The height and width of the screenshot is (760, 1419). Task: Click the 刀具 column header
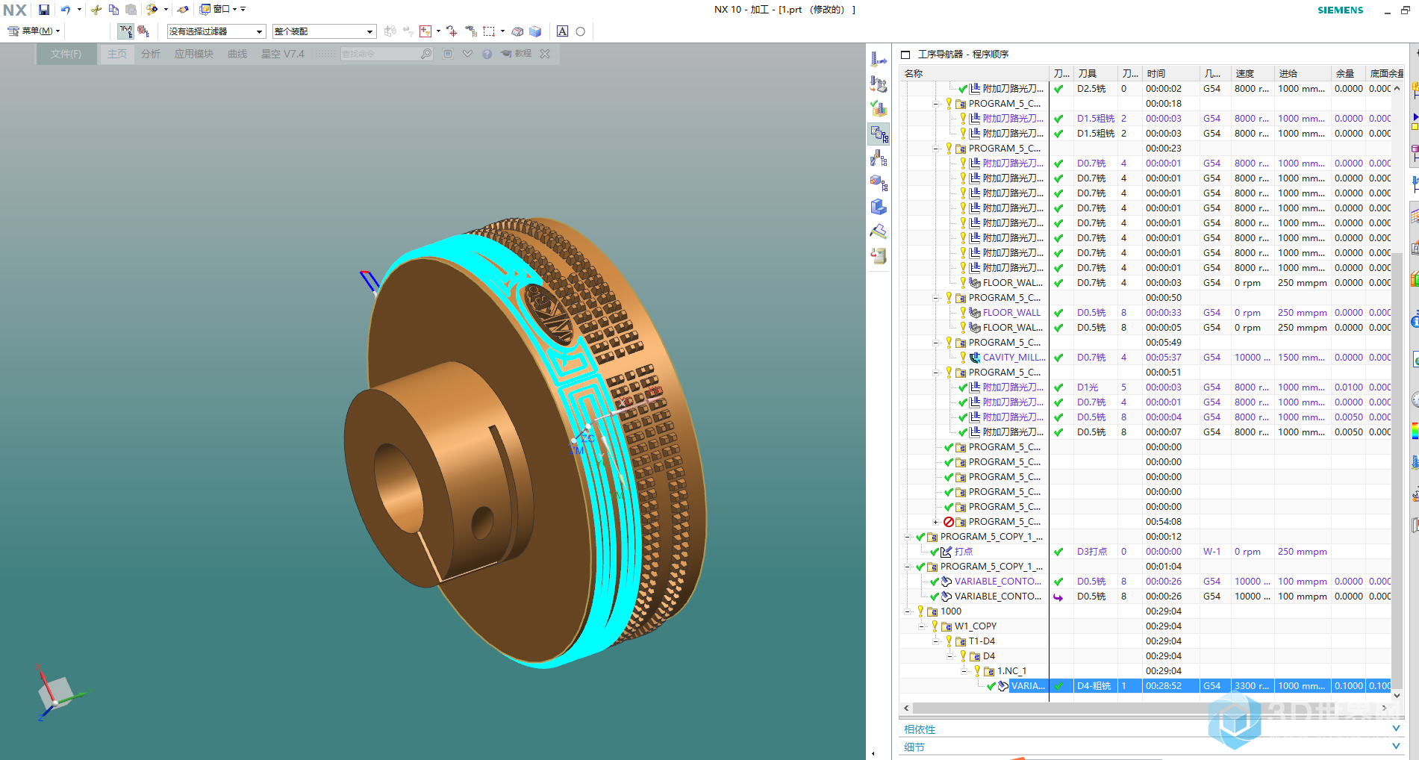pos(1095,73)
